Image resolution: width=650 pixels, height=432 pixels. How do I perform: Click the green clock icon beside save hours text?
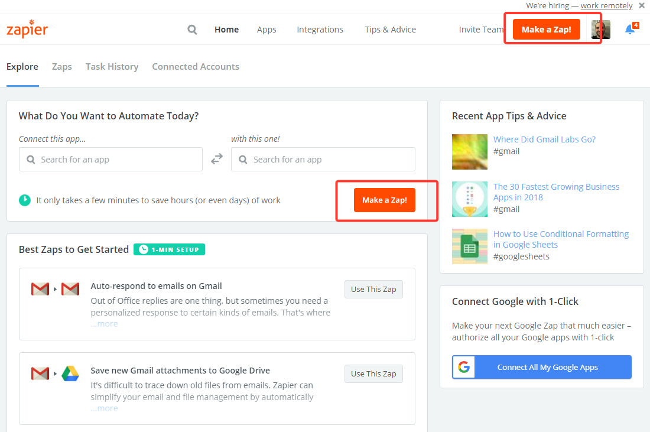(25, 200)
